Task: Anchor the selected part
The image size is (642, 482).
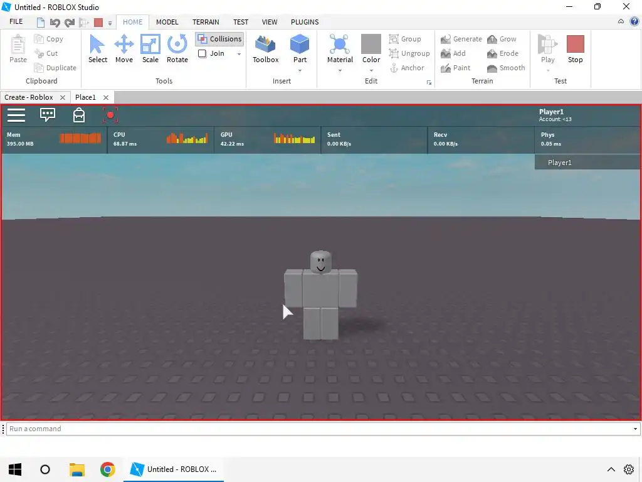Action: [x=406, y=68]
